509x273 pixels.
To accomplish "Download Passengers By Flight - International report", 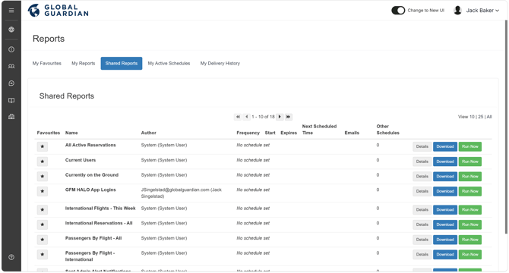I will tap(445, 255).
